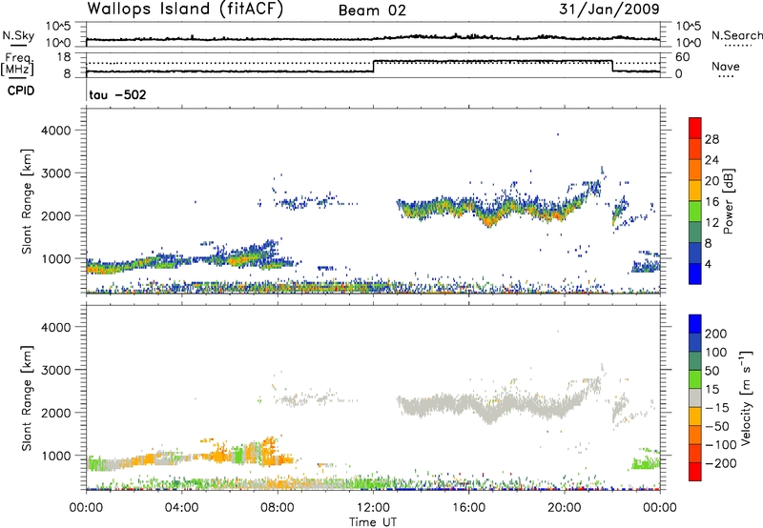Click the "Power [dB]" colorbar title
Viewport: 763px width, 528px height.
point(728,201)
